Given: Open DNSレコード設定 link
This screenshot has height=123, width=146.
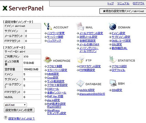Looking at the screenshot, I should click(121, 41).
